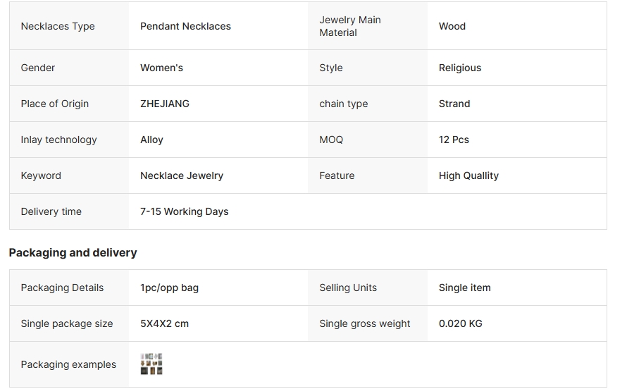Select the Religious style value
627x389 pixels.
[x=460, y=68]
